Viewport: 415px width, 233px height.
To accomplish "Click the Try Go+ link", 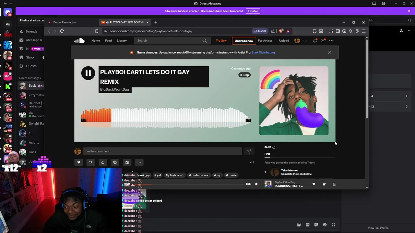I will 221,40.
